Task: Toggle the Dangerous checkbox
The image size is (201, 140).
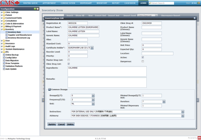Action: [x=143, y=61]
